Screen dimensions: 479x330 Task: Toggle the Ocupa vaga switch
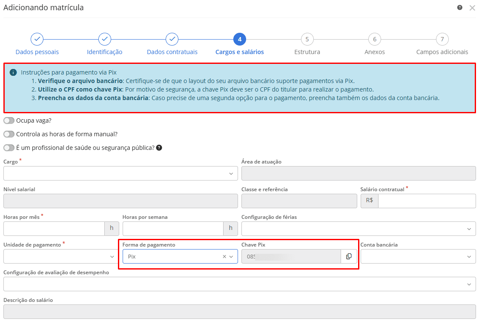tap(9, 121)
